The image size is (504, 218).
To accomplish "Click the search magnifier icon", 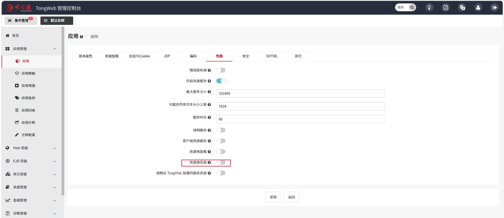I will point(412,7).
